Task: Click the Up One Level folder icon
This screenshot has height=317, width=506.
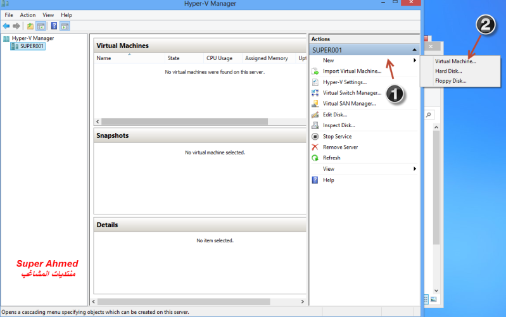Action: pos(30,26)
